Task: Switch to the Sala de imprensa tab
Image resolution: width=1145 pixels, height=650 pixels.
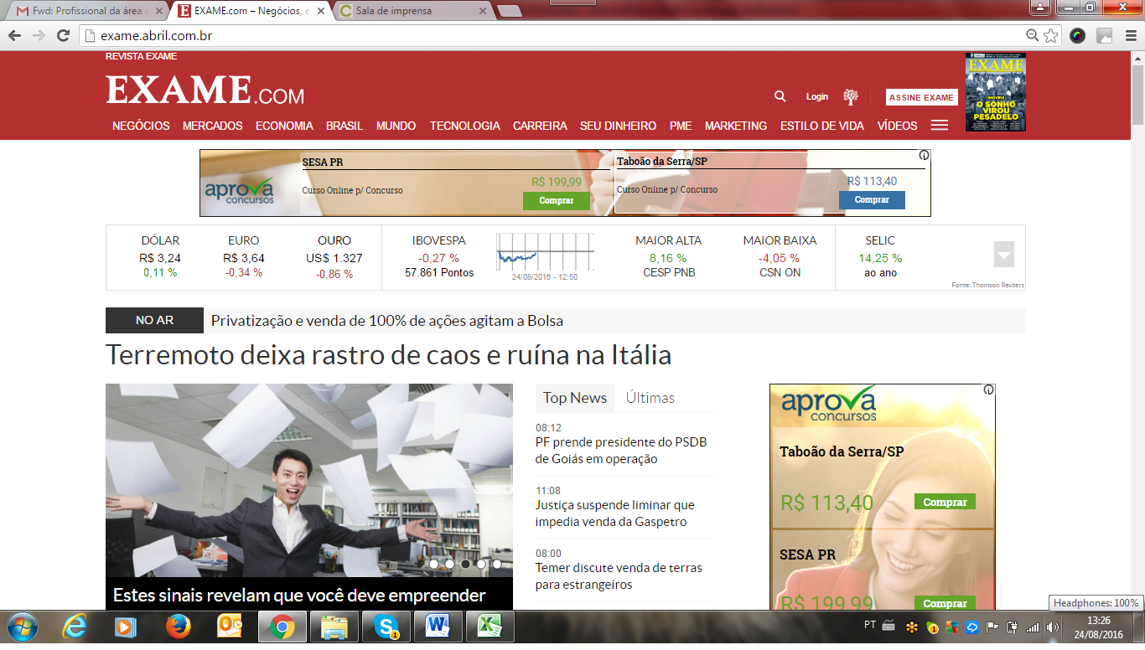Action: pyautogui.click(x=412, y=11)
